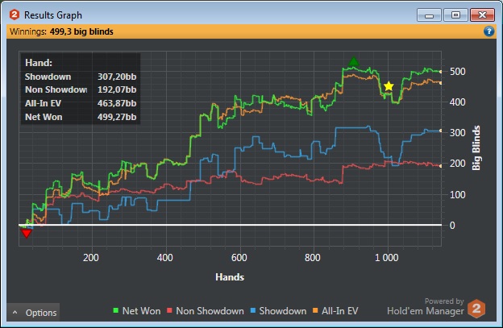Click the Non Showdown line endpoint dot
The image size is (503, 328).
(441, 166)
